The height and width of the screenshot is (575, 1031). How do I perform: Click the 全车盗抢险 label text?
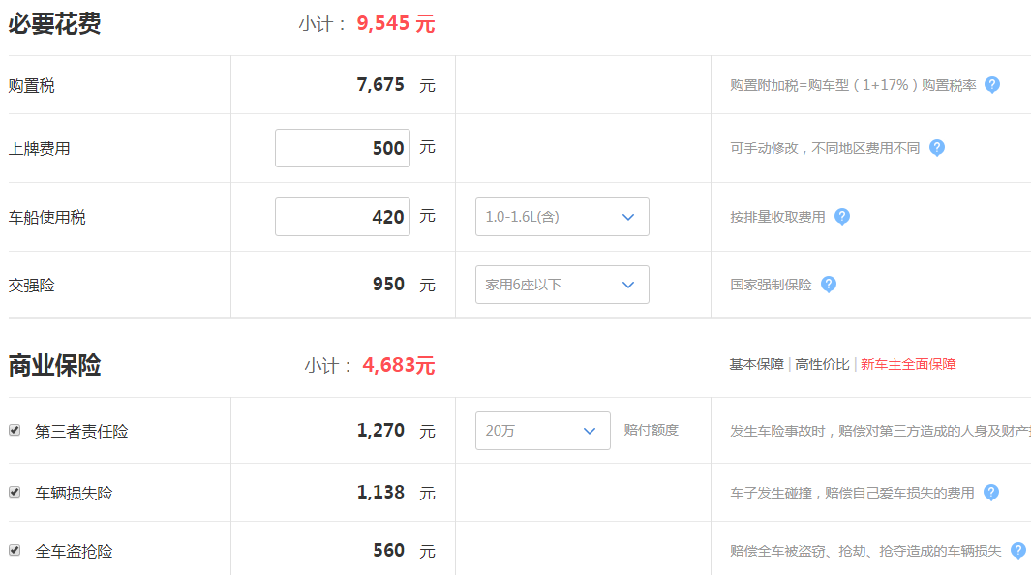pyautogui.click(x=74, y=551)
